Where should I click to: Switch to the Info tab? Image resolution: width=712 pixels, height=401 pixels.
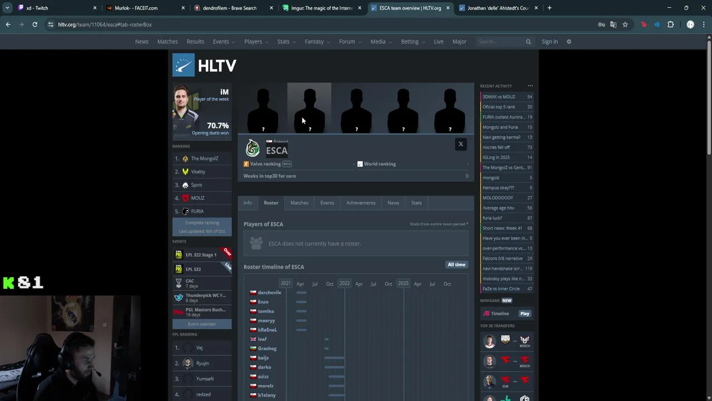tap(248, 203)
